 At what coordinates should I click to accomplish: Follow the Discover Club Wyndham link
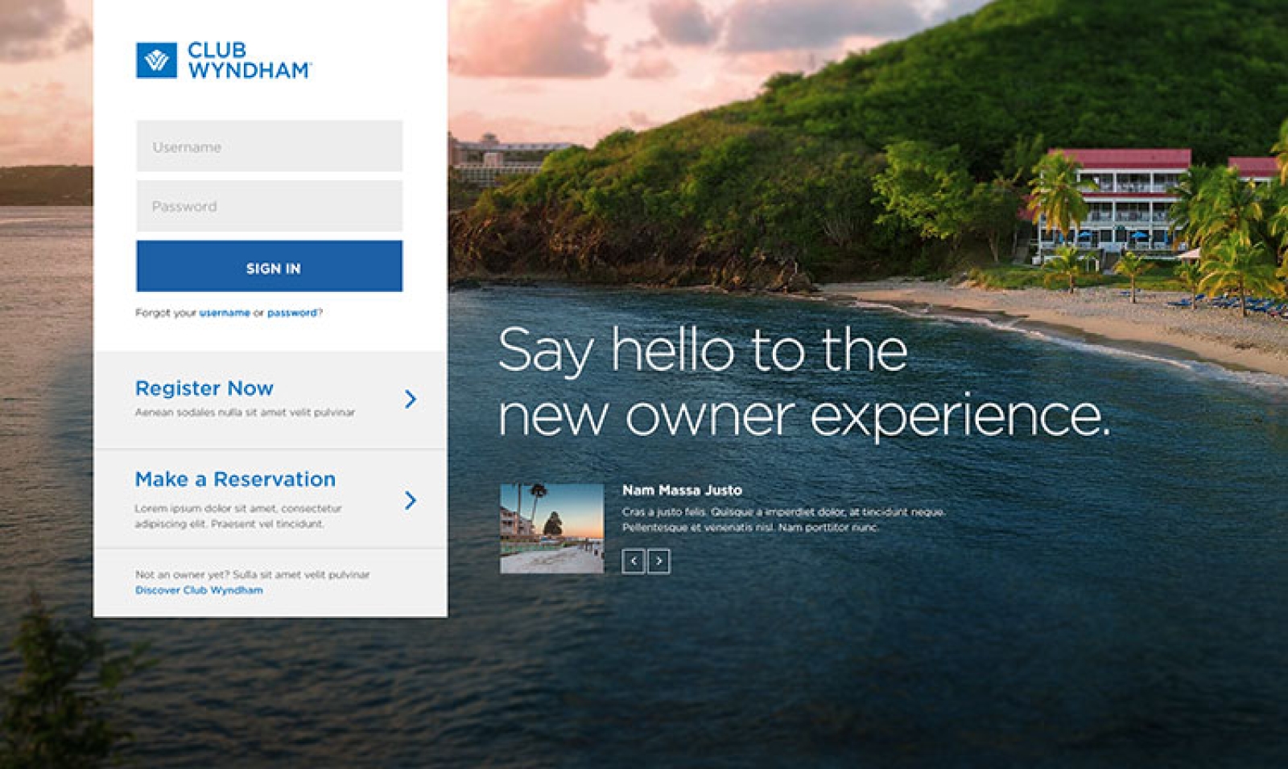(x=199, y=590)
